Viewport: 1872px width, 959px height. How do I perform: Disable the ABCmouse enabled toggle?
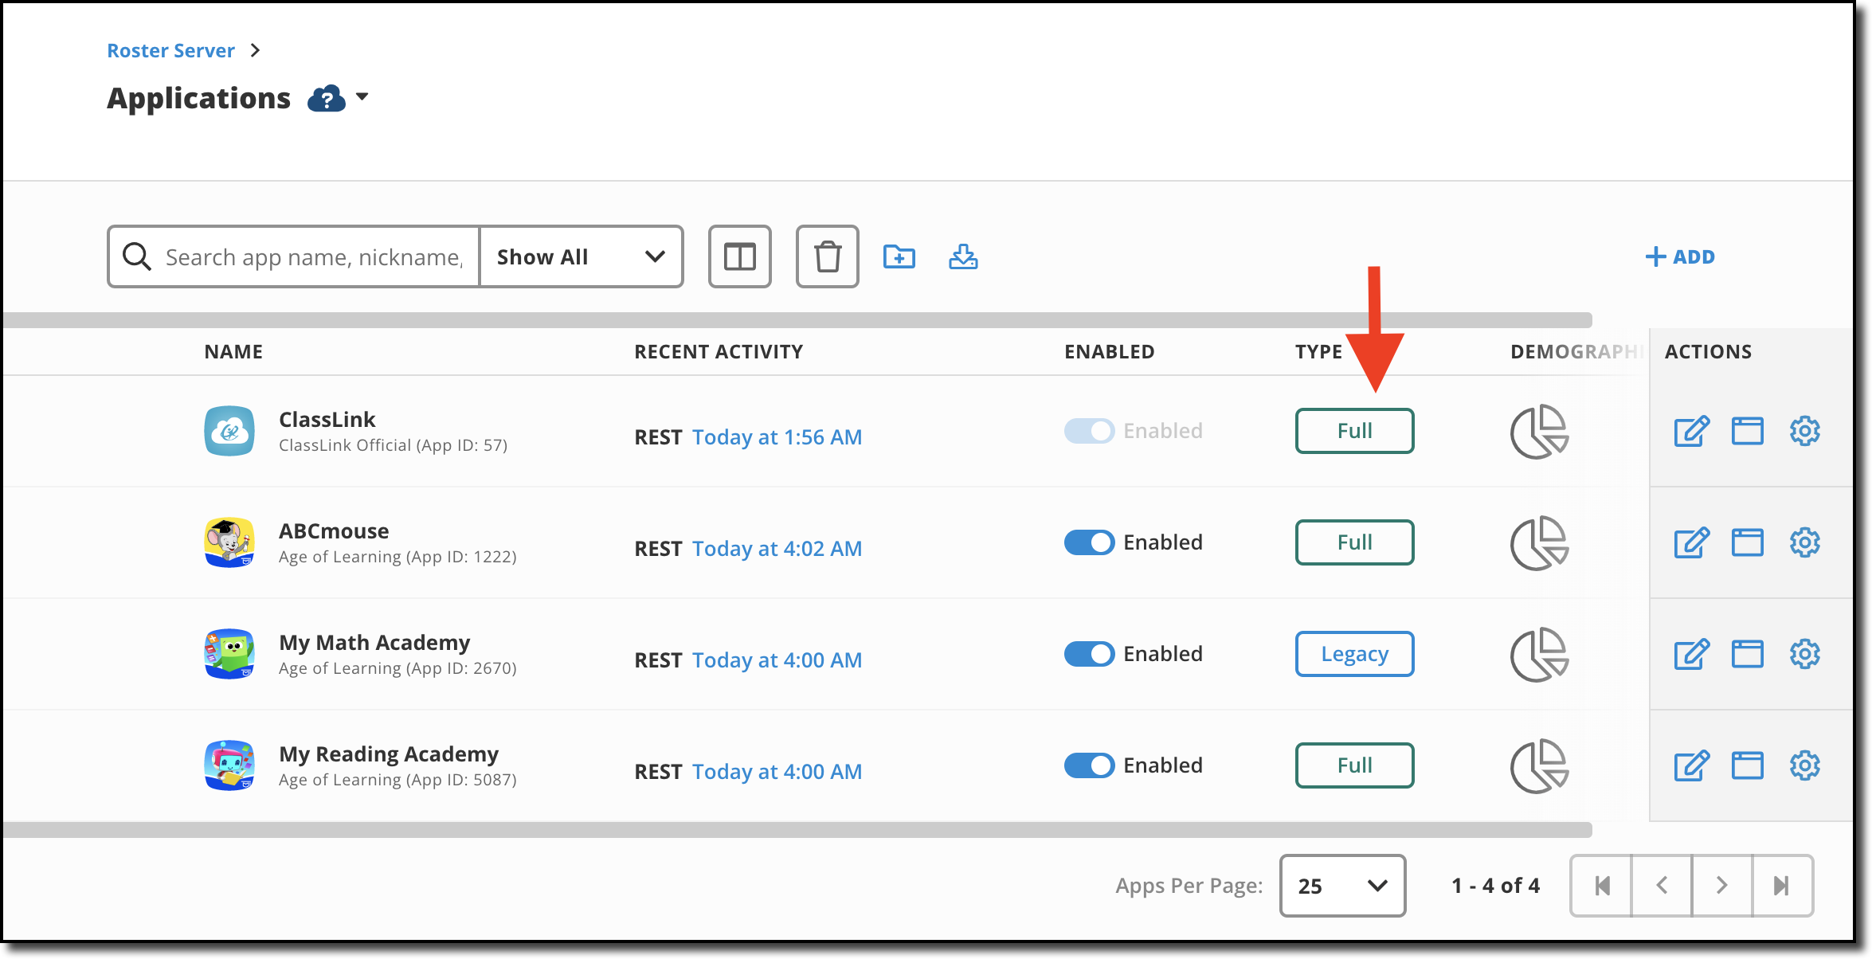(x=1089, y=542)
